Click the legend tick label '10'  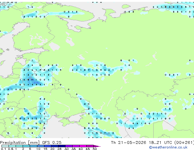tap(38, 149)
